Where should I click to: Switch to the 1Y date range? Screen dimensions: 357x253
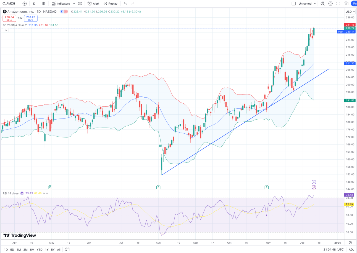[x=47, y=250]
